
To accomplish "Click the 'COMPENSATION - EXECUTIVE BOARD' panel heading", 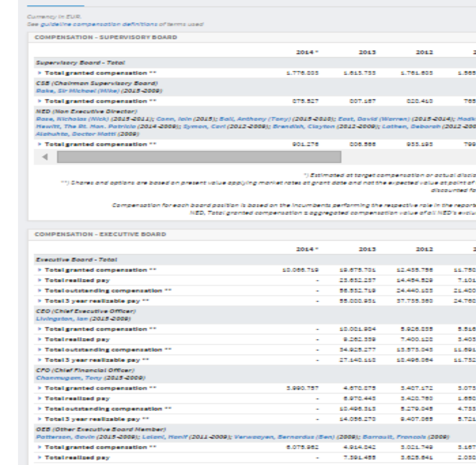I will [x=100, y=234].
